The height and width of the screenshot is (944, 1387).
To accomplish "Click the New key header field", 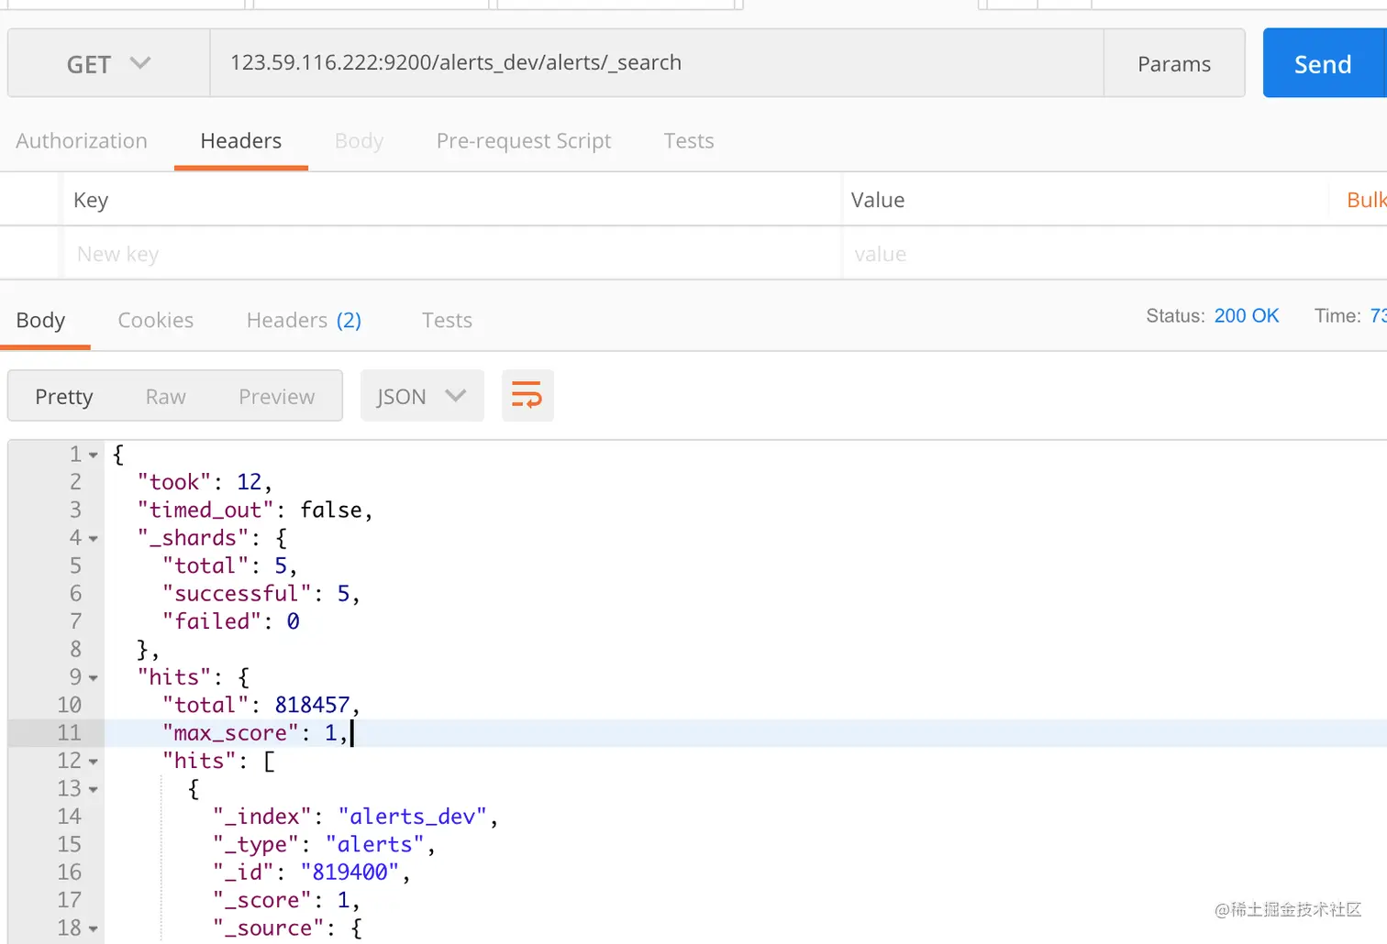I will pos(452,254).
